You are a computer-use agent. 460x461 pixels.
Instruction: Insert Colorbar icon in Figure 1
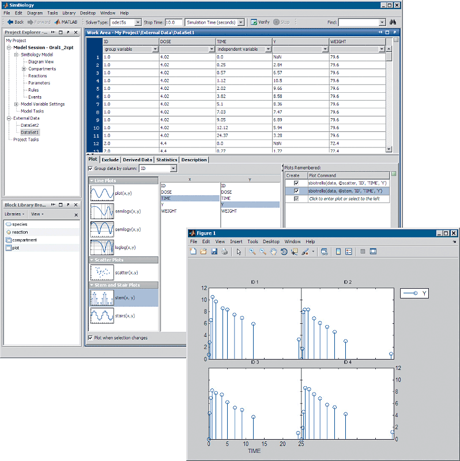338,252
